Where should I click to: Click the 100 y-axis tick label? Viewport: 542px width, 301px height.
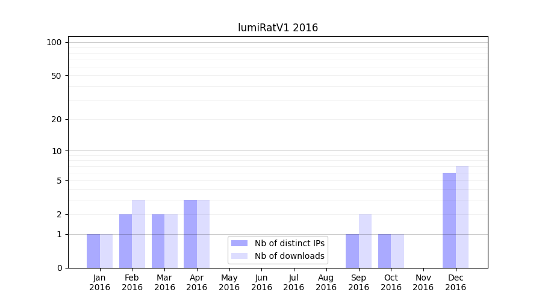pyautogui.click(x=54, y=42)
